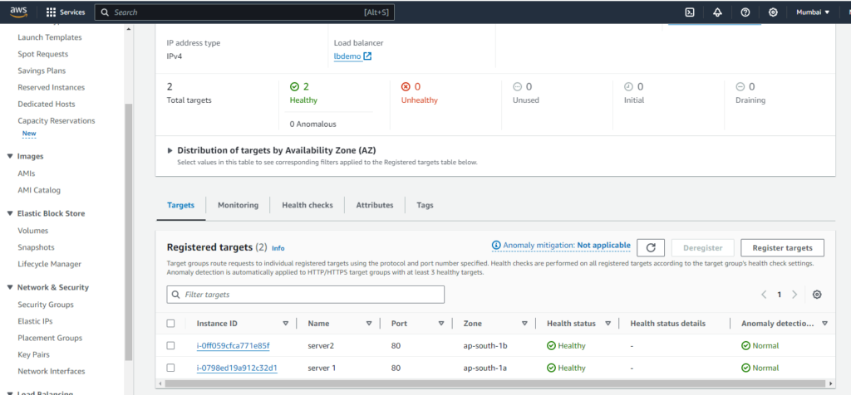
Task: Click the AWS logo home icon
Action: (x=18, y=12)
